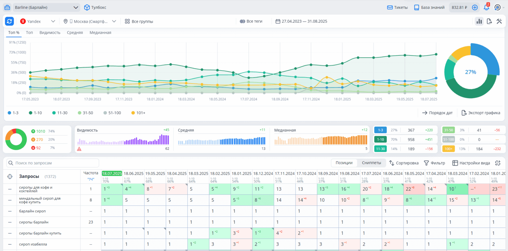Toggle the 1-10 series in chart legend
This screenshot has width=508, height=251.
tap(35, 113)
